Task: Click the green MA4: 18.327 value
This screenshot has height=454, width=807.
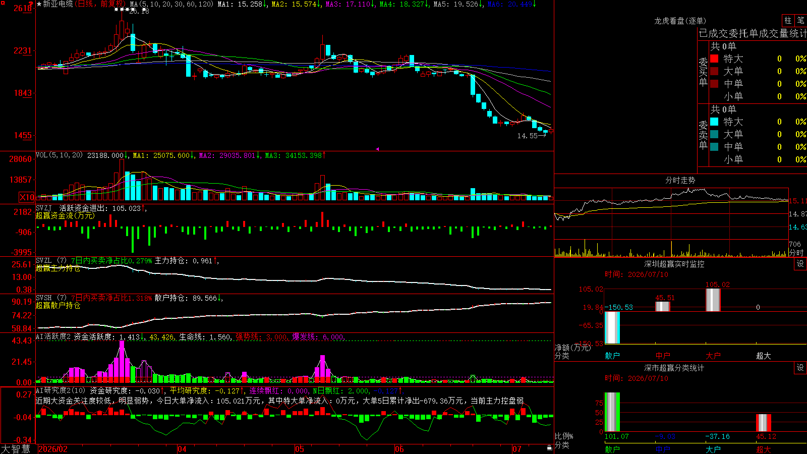Action: (404, 4)
